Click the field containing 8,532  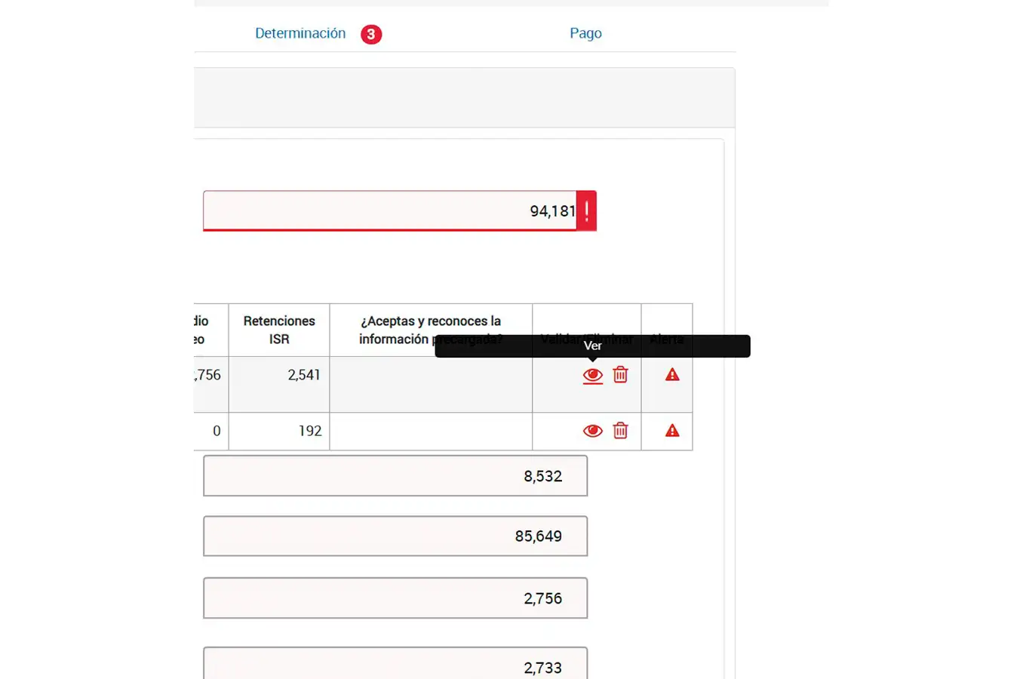point(395,476)
